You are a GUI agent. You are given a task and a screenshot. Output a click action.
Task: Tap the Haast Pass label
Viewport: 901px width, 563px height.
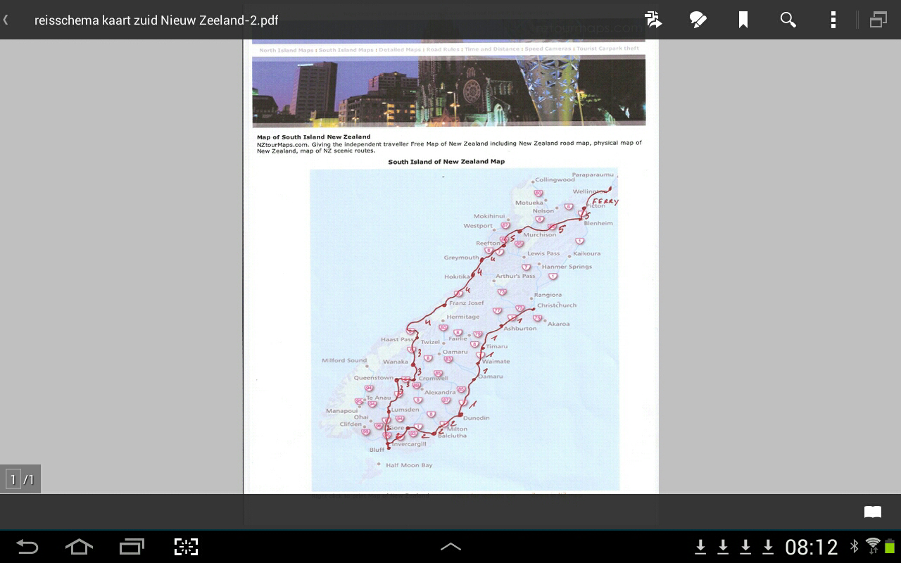click(x=397, y=339)
